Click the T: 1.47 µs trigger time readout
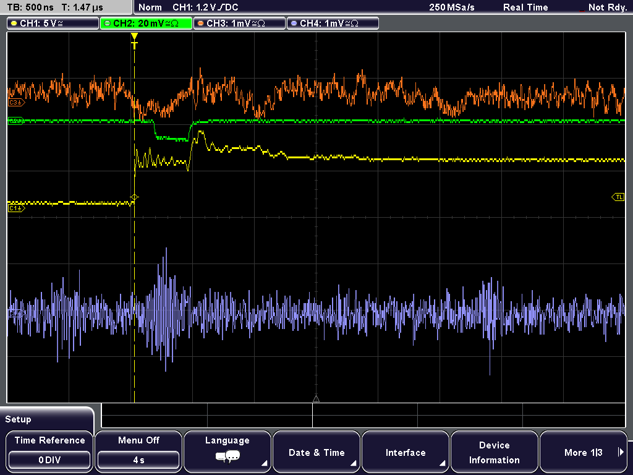Image resolution: width=633 pixels, height=475 pixels. pyautogui.click(x=82, y=7)
